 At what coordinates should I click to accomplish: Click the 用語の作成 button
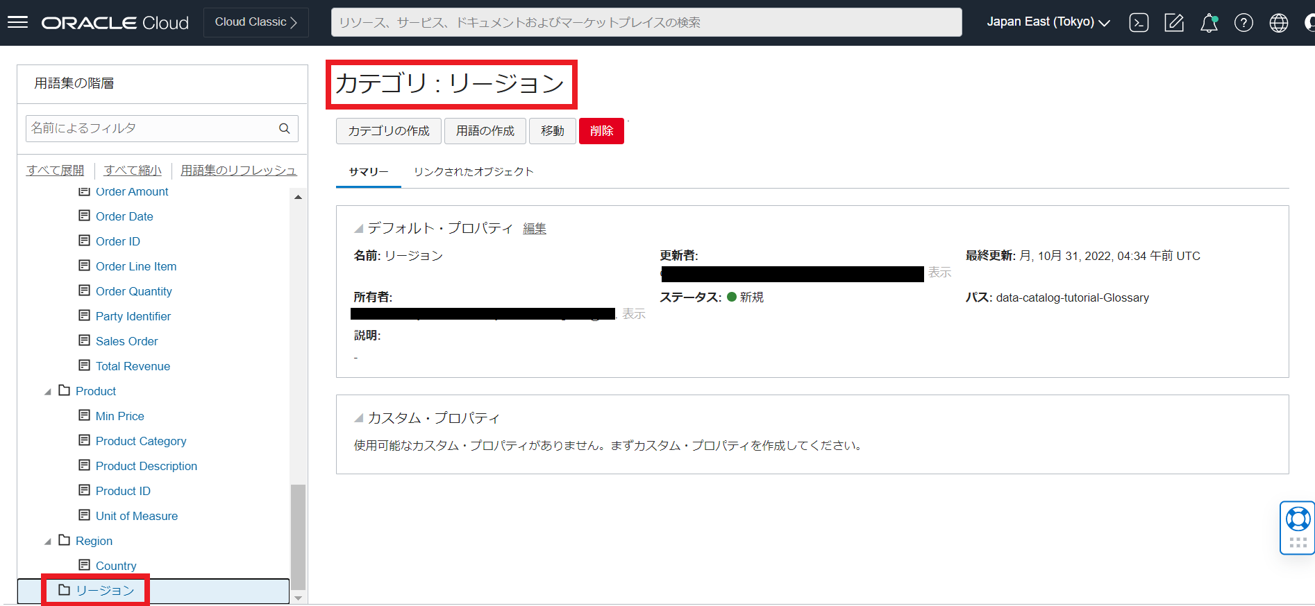485,131
